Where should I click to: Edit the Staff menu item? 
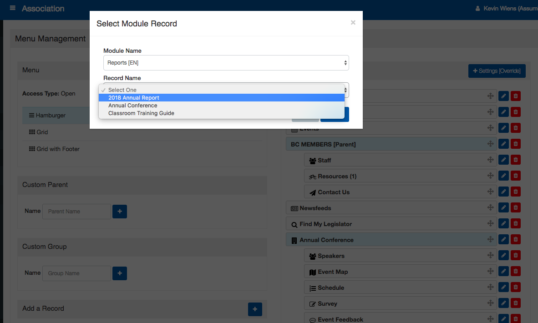tap(503, 160)
